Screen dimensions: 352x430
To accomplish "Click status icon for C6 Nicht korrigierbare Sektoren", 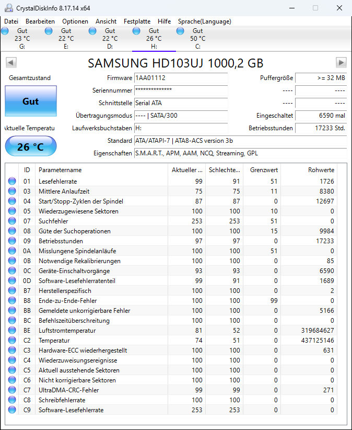I will coord(12,380).
